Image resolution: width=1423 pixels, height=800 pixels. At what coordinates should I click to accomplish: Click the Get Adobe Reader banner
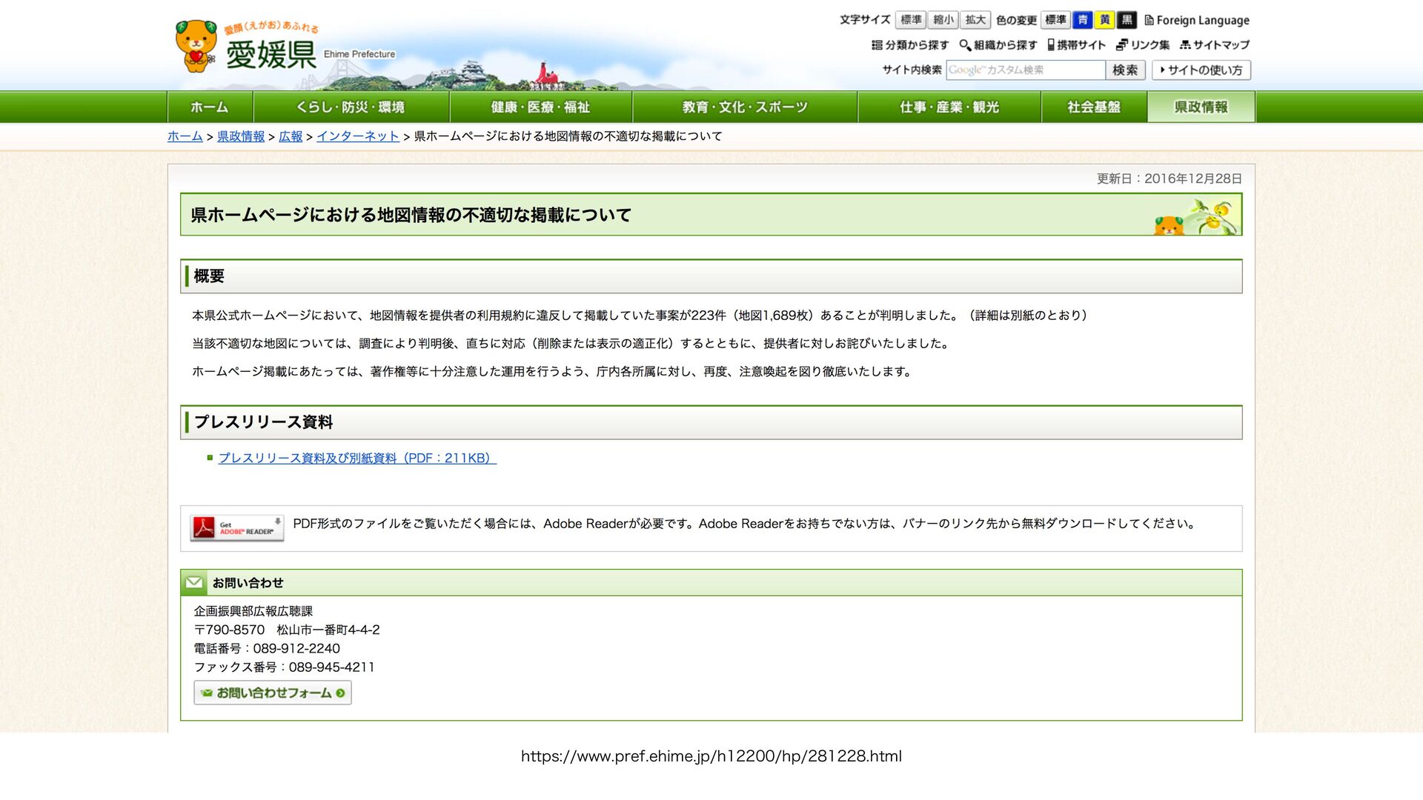[x=236, y=527]
